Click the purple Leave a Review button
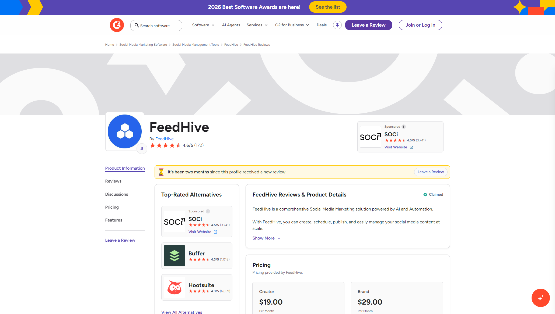Image resolution: width=555 pixels, height=314 pixels. [x=368, y=25]
